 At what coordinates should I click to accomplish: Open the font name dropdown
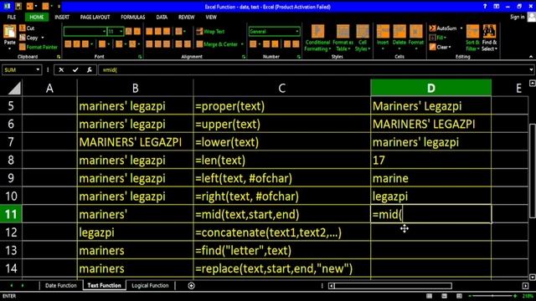pos(104,32)
